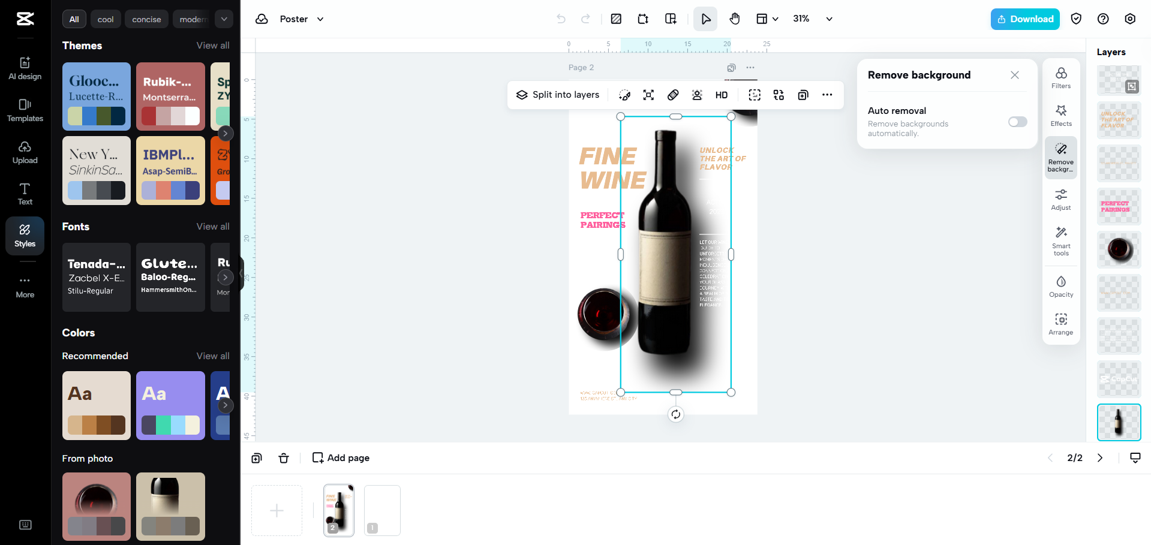The height and width of the screenshot is (545, 1151).
Task: Open the Filters panel
Action: pos(1060,77)
